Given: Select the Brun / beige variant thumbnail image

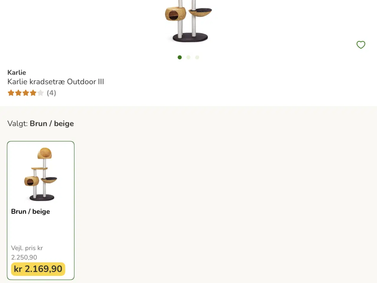Looking at the screenshot, I should (x=41, y=174).
